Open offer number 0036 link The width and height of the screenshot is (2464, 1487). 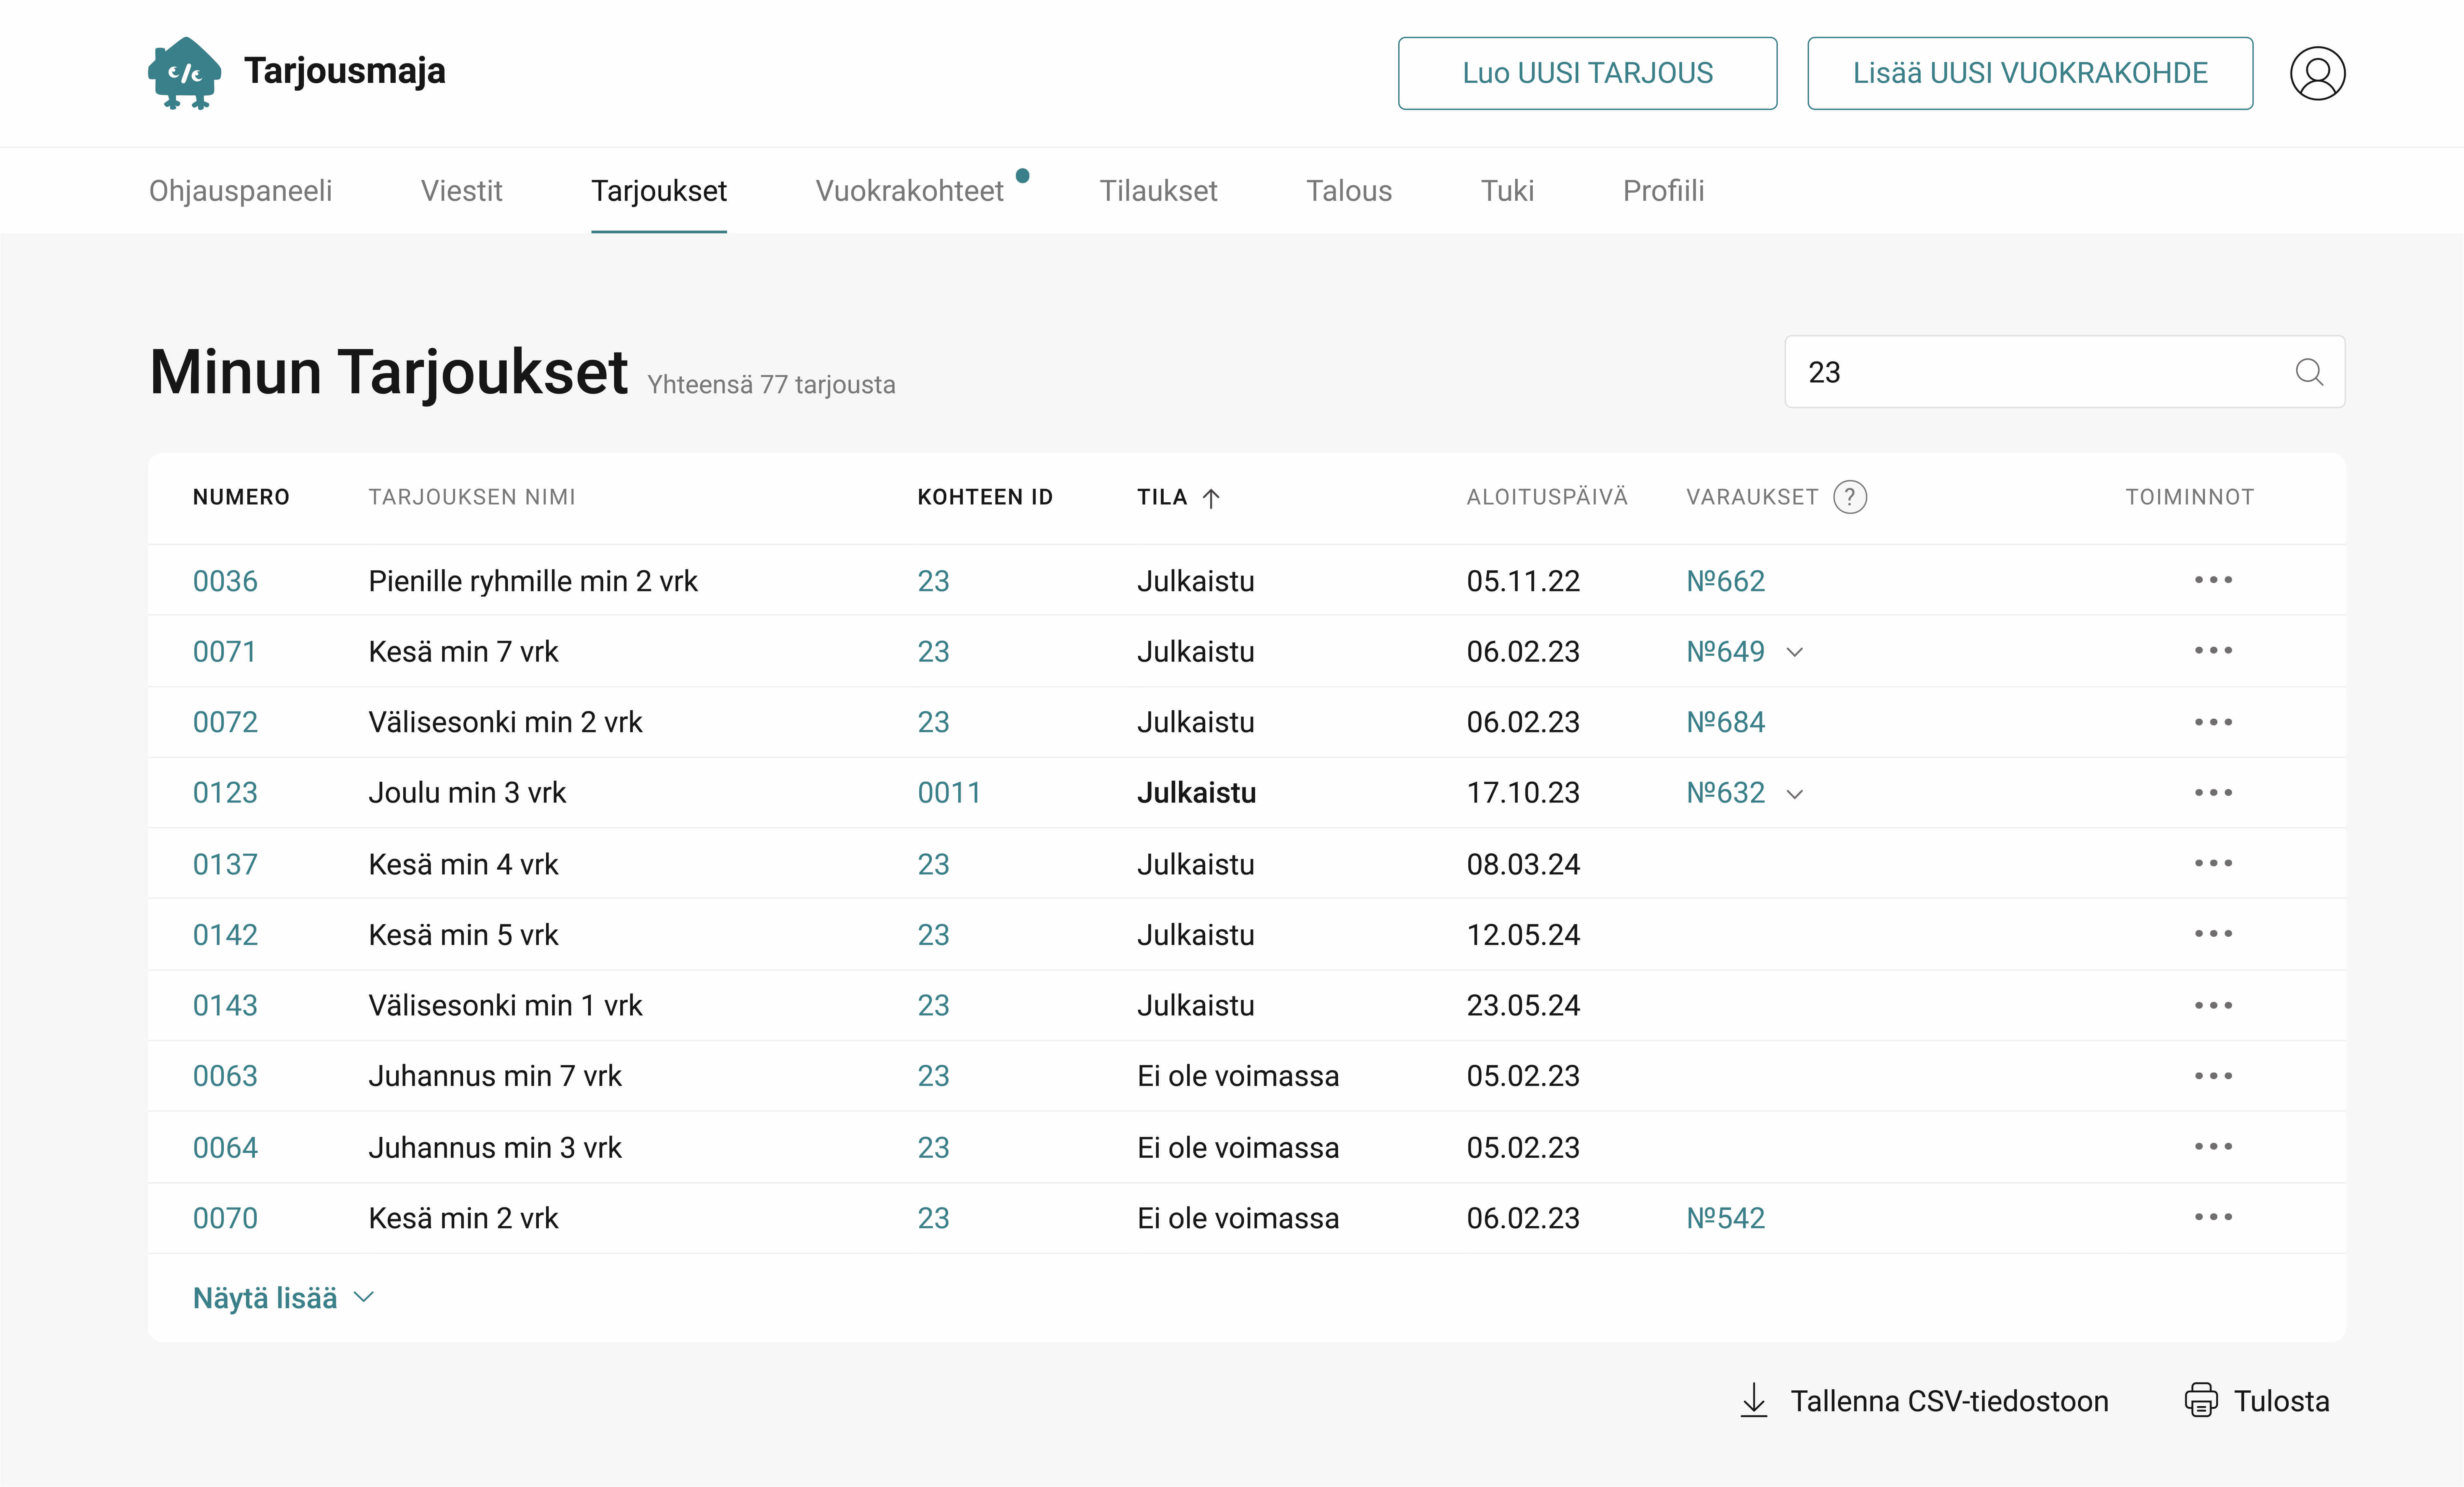coord(225,581)
